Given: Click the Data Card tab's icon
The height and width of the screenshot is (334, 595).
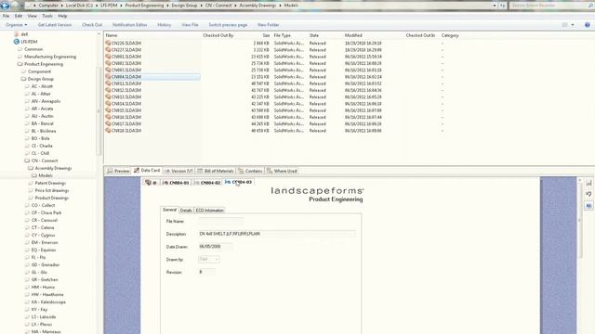Looking at the screenshot, I should click(137, 171).
